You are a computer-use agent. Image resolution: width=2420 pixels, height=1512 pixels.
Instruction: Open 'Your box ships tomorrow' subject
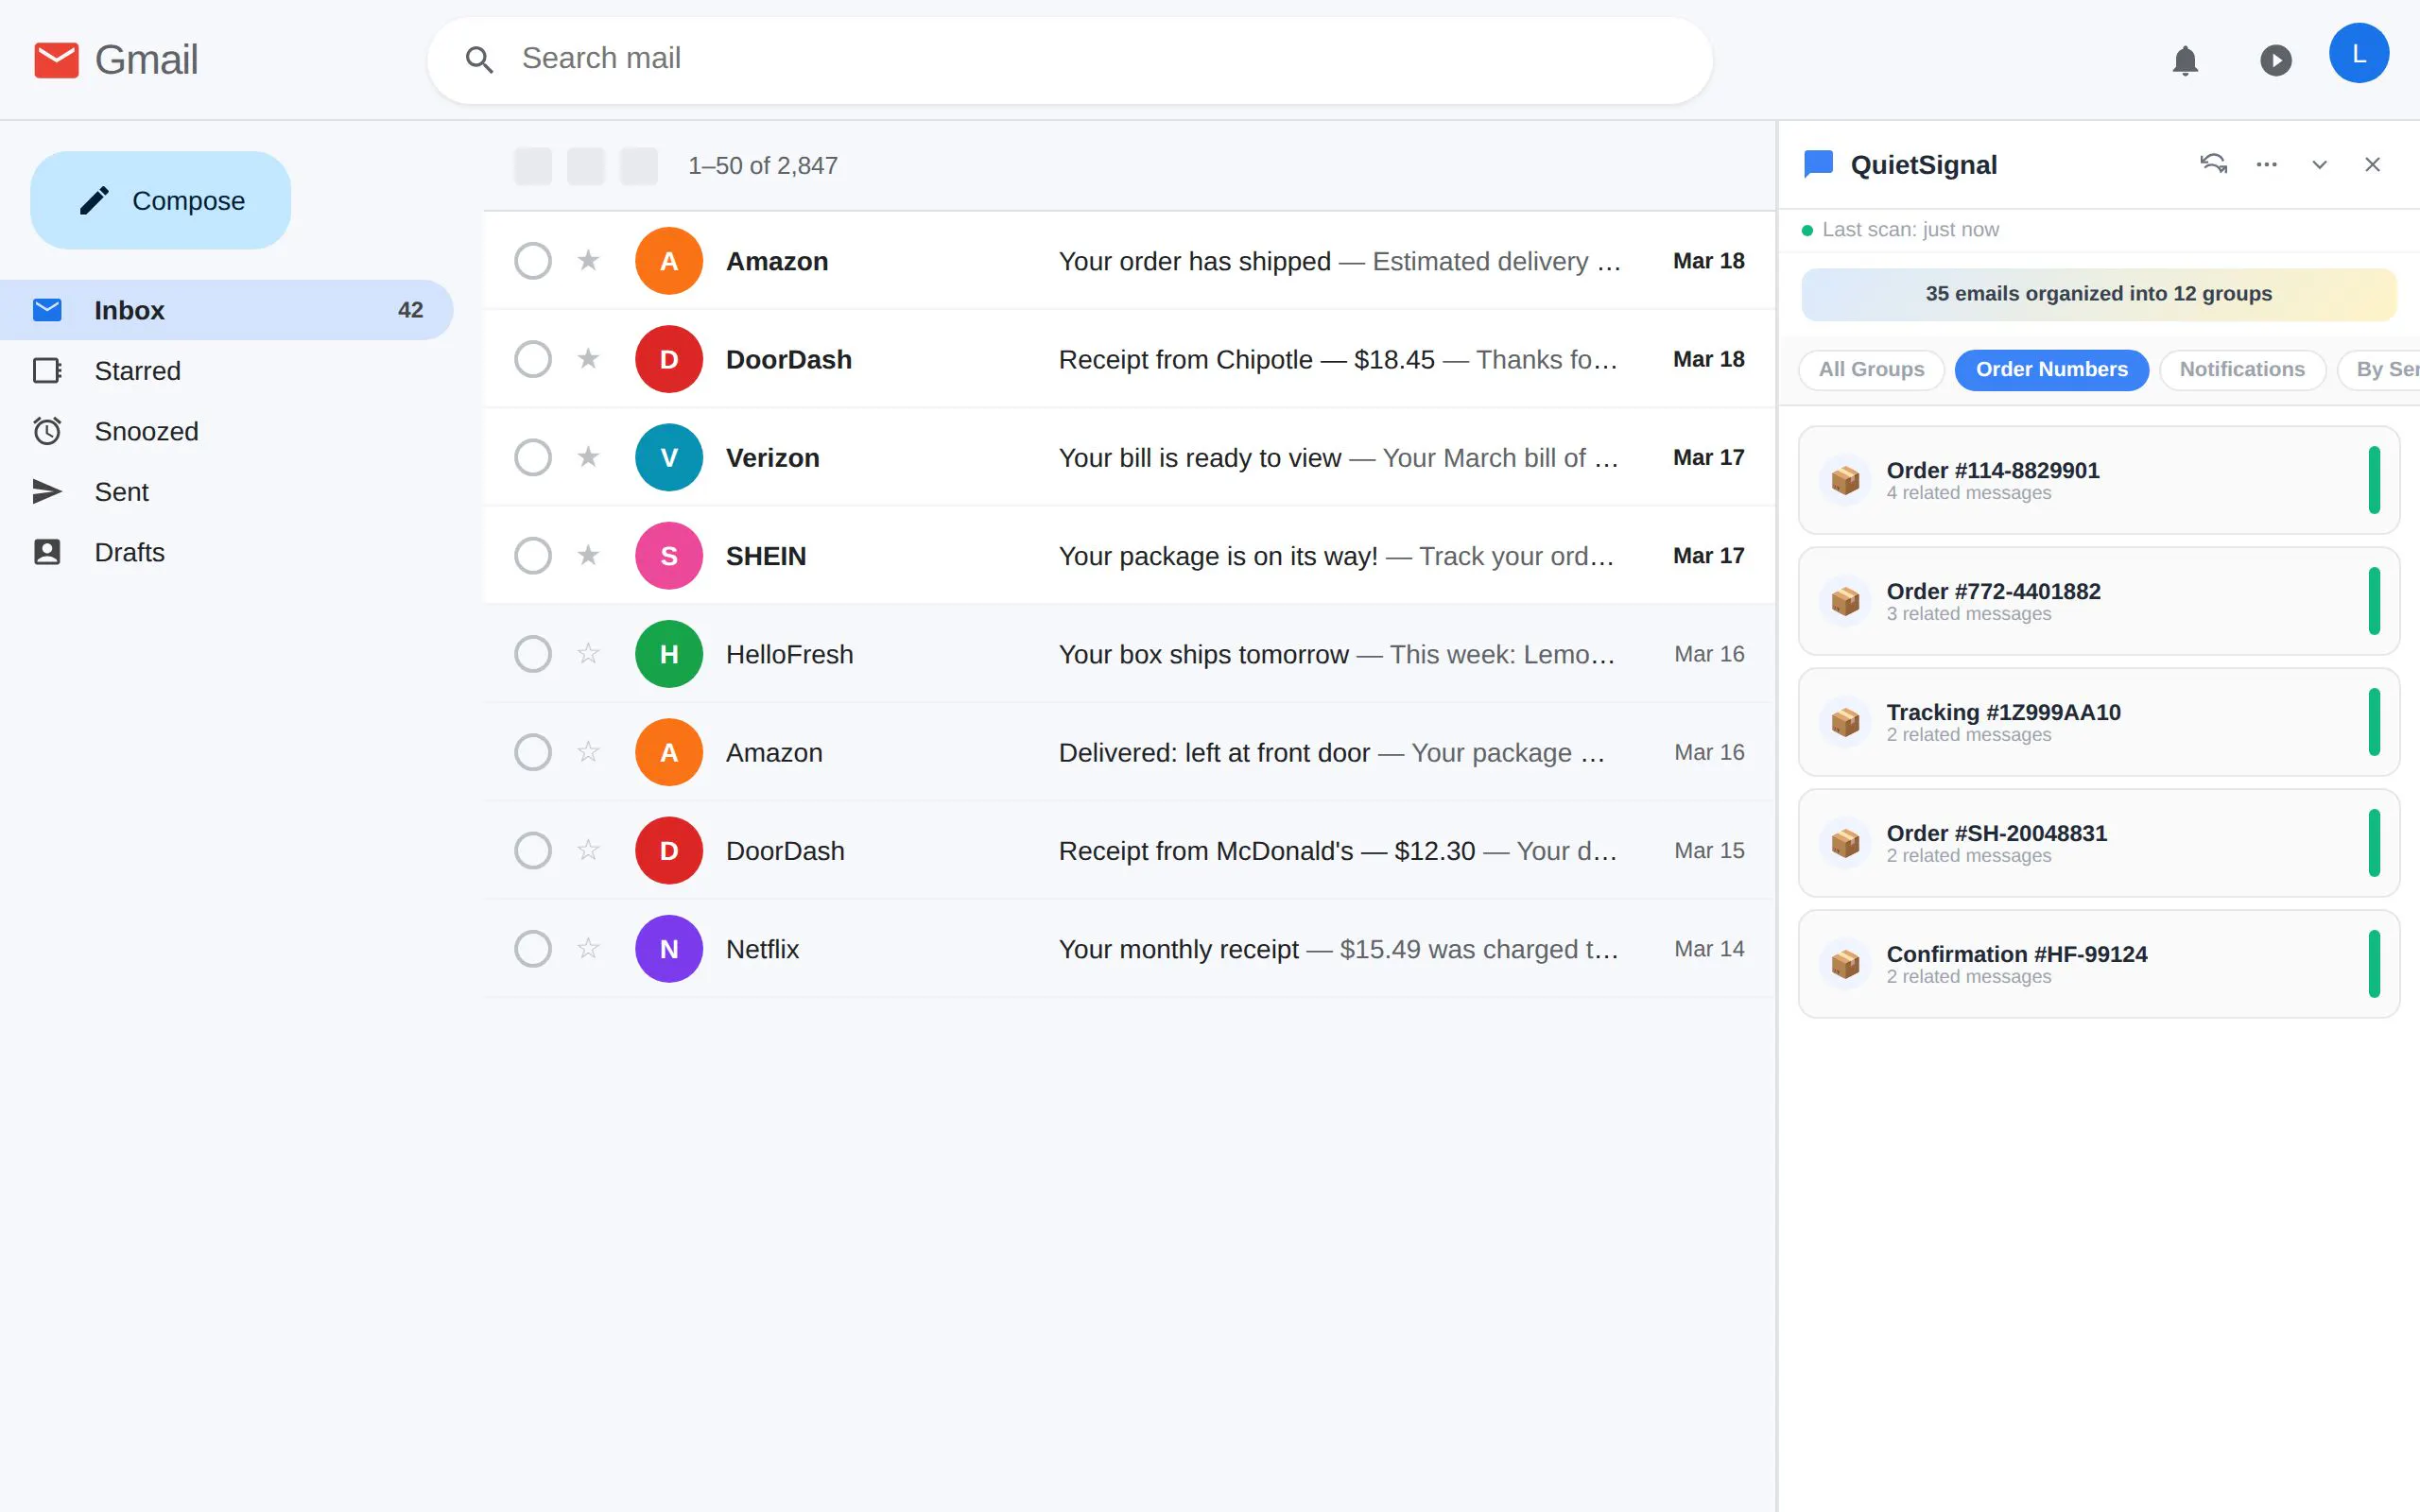1203,654
